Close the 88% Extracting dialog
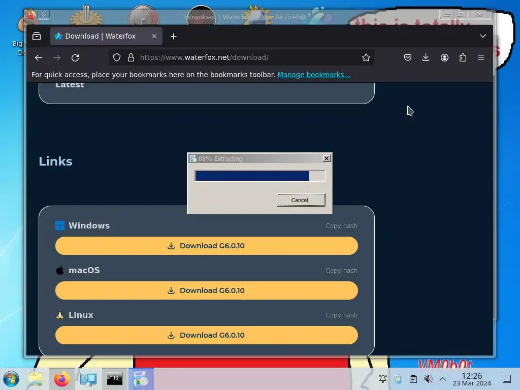 [327, 158]
